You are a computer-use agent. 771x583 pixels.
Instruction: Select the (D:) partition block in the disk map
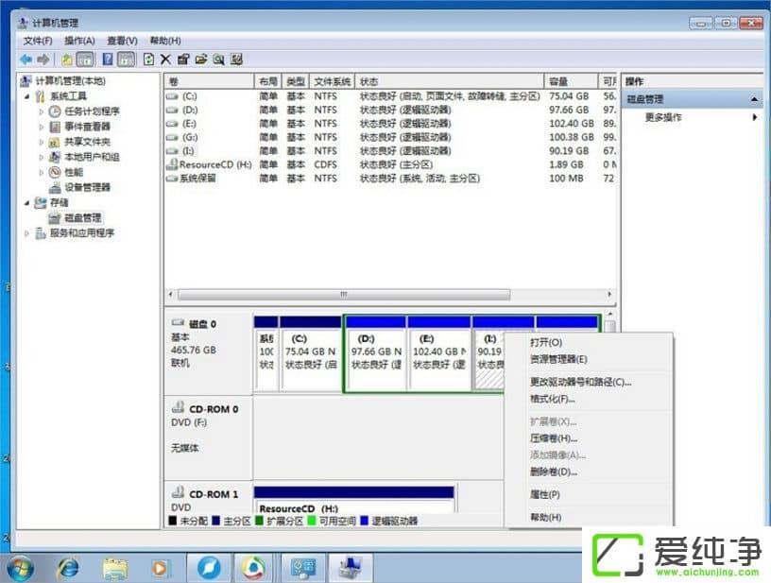pyautogui.click(x=375, y=354)
